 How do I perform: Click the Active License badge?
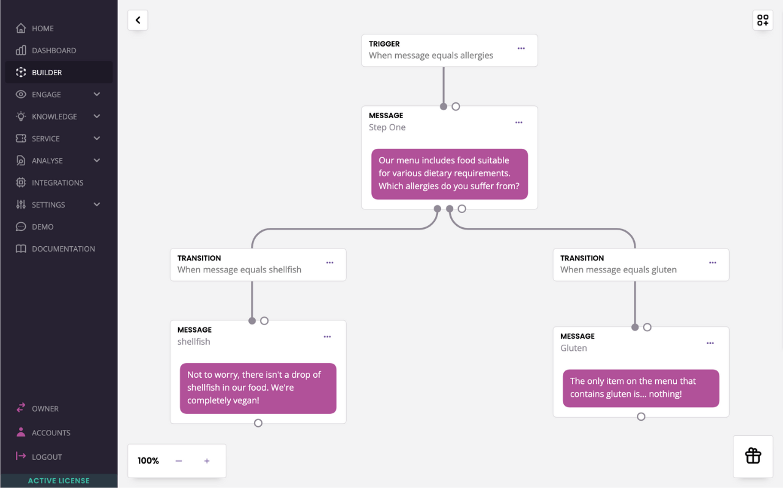tap(59, 480)
